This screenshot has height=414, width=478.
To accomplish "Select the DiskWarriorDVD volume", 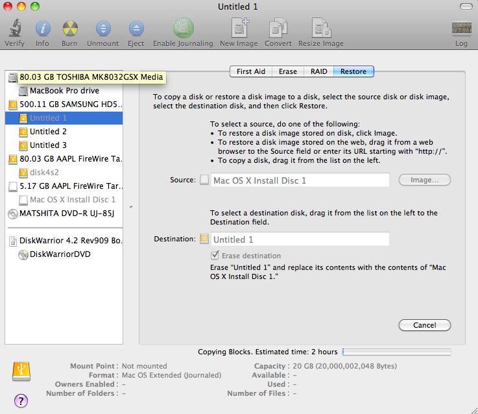I will pos(64,254).
